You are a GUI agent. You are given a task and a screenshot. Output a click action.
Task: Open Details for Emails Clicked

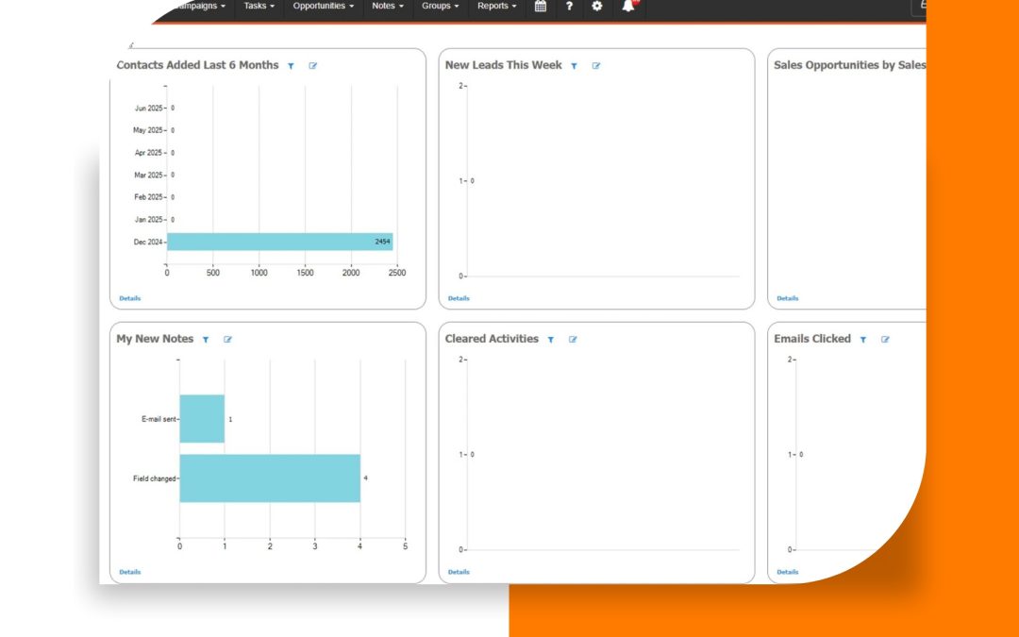pyautogui.click(x=788, y=572)
